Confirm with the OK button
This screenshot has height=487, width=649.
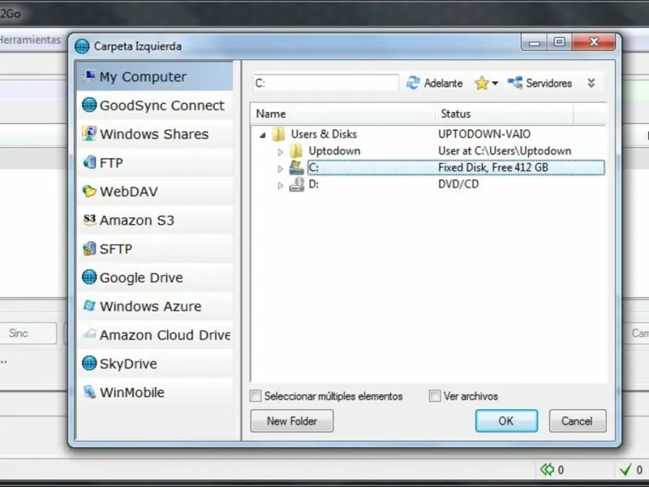point(506,420)
